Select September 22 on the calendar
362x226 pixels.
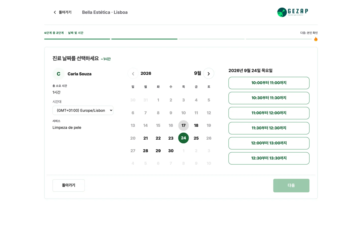point(158,138)
